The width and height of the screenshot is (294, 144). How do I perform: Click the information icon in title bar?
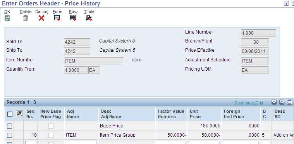(286, 3)
